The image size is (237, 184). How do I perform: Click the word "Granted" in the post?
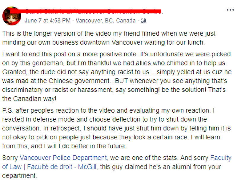click(12, 72)
